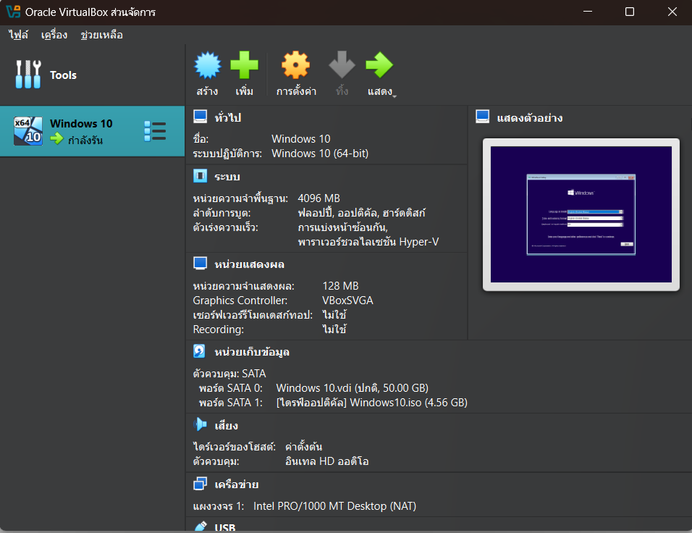The image size is (692, 533).
Task: Open the หน่วยแสดงผล section heading link
Action: coord(249,264)
